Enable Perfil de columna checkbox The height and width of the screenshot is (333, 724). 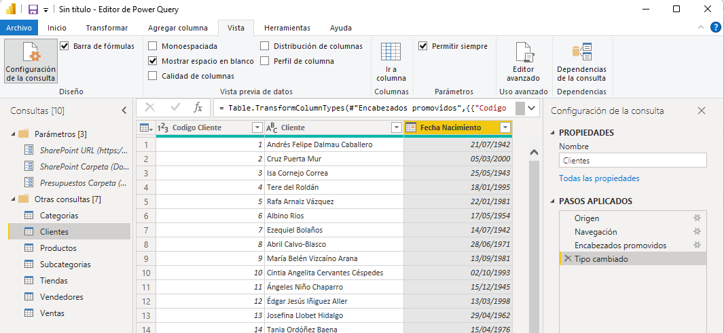265,61
